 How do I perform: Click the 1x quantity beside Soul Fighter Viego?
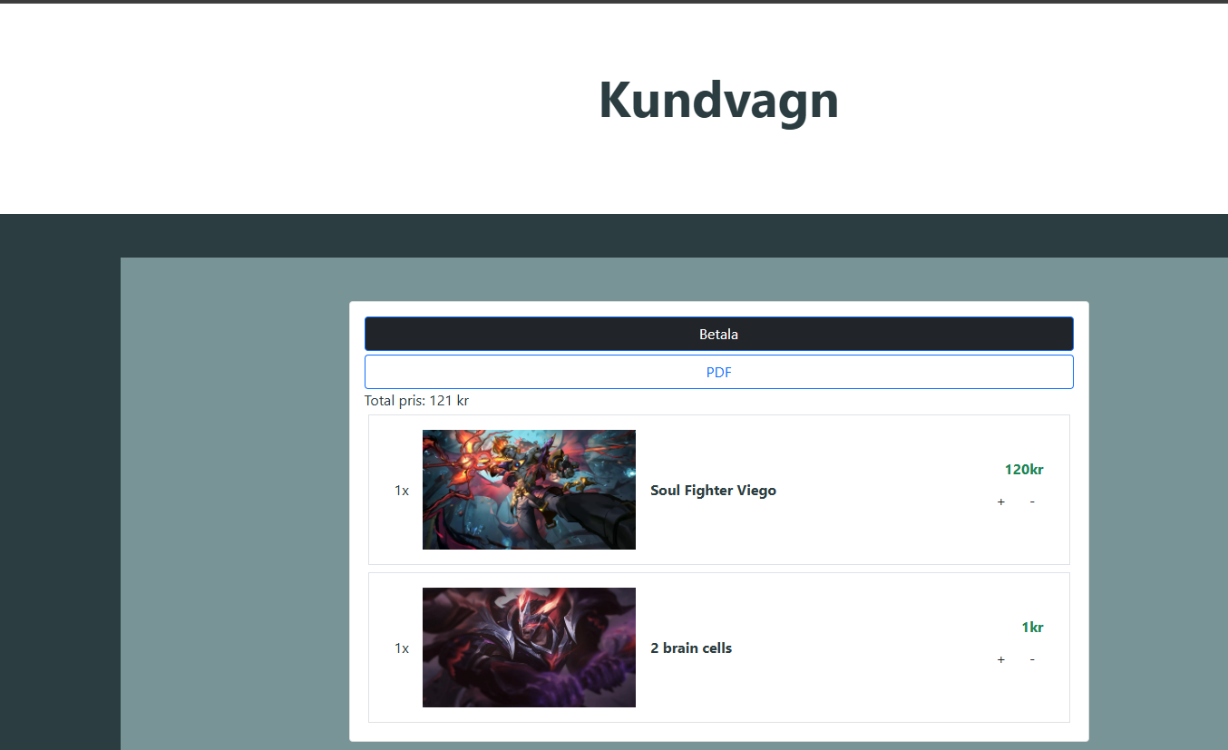[401, 491]
